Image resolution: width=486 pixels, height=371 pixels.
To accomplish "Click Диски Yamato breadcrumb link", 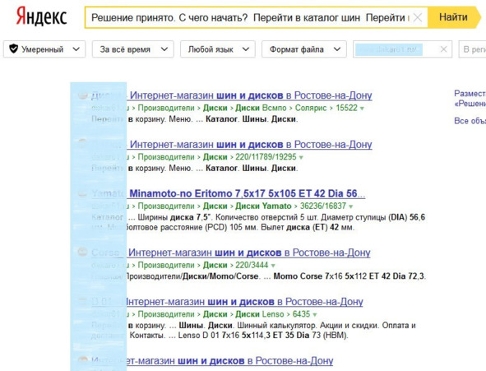I will tap(263, 206).
